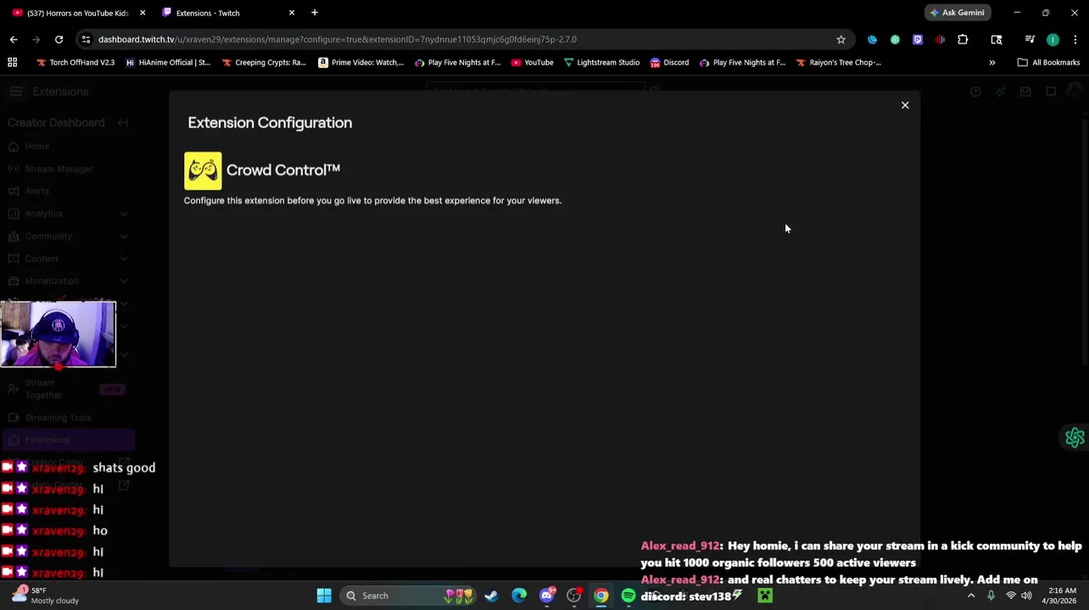1089x610 pixels.
Task: Open Stream Together in the sidebar
Action: (68, 389)
